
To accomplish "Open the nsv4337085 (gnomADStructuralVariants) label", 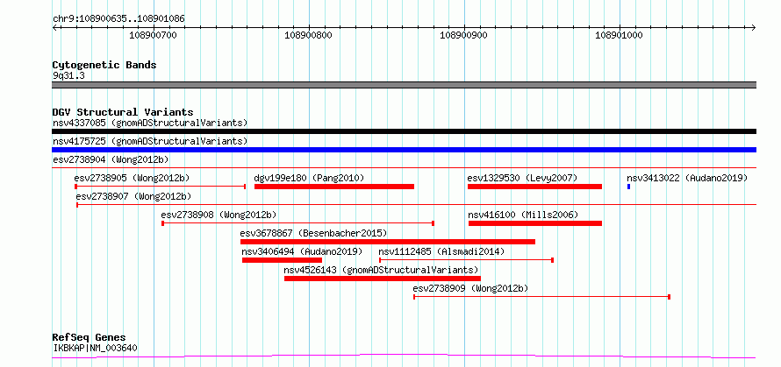I will (x=150, y=123).
